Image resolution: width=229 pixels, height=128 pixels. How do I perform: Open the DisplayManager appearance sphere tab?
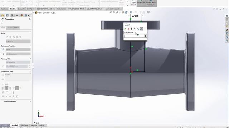click(x=21, y=15)
